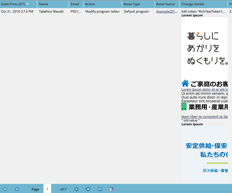This screenshot has height=193, width=232.
Task: Click the previous page arrow button
Action: tap(17, 189)
